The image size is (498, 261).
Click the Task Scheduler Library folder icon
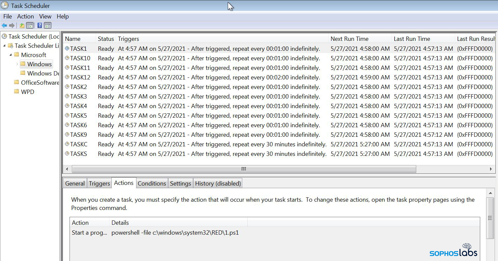coord(11,45)
